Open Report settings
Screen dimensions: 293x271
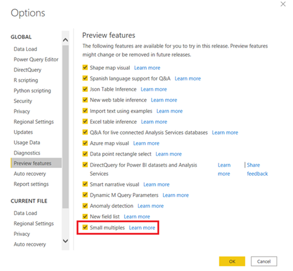point(31,184)
